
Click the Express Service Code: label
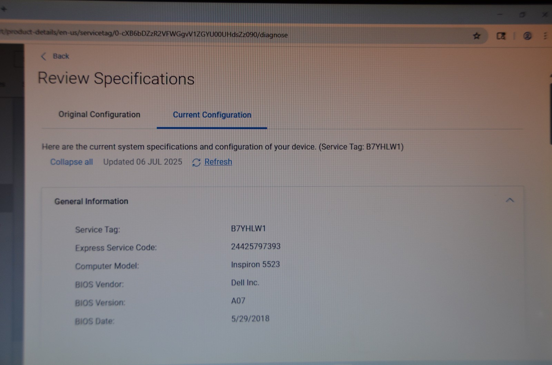pyautogui.click(x=116, y=248)
